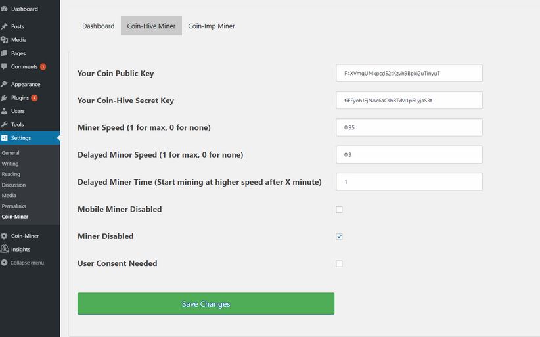Screen dimensions: 540x337
Task: Focus the Coin Public Key field
Action: click(409, 73)
